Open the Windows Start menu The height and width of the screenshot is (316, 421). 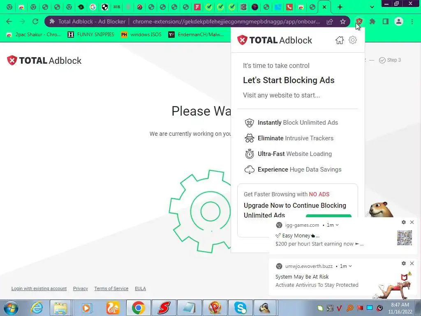click(11, 308)
